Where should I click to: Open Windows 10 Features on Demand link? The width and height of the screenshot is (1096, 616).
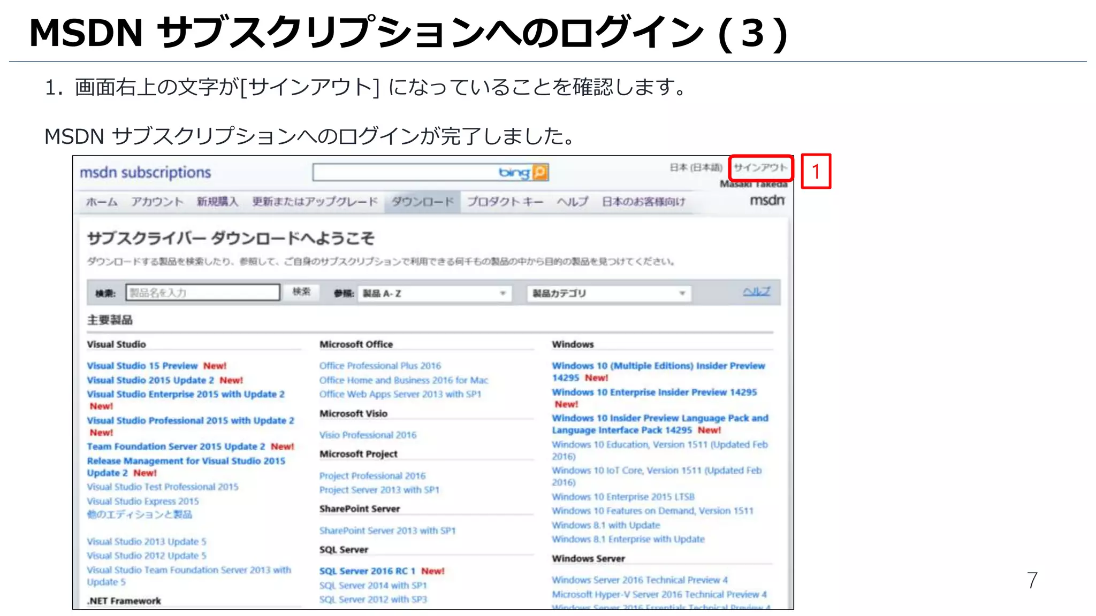coord(652,511)
